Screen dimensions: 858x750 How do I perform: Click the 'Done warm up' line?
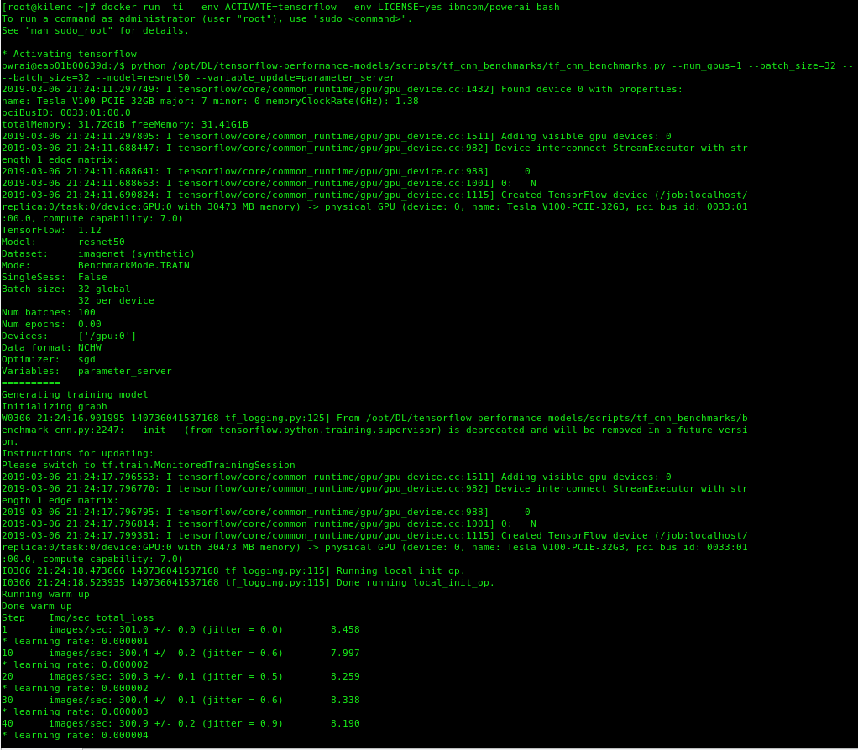point(37,607)
